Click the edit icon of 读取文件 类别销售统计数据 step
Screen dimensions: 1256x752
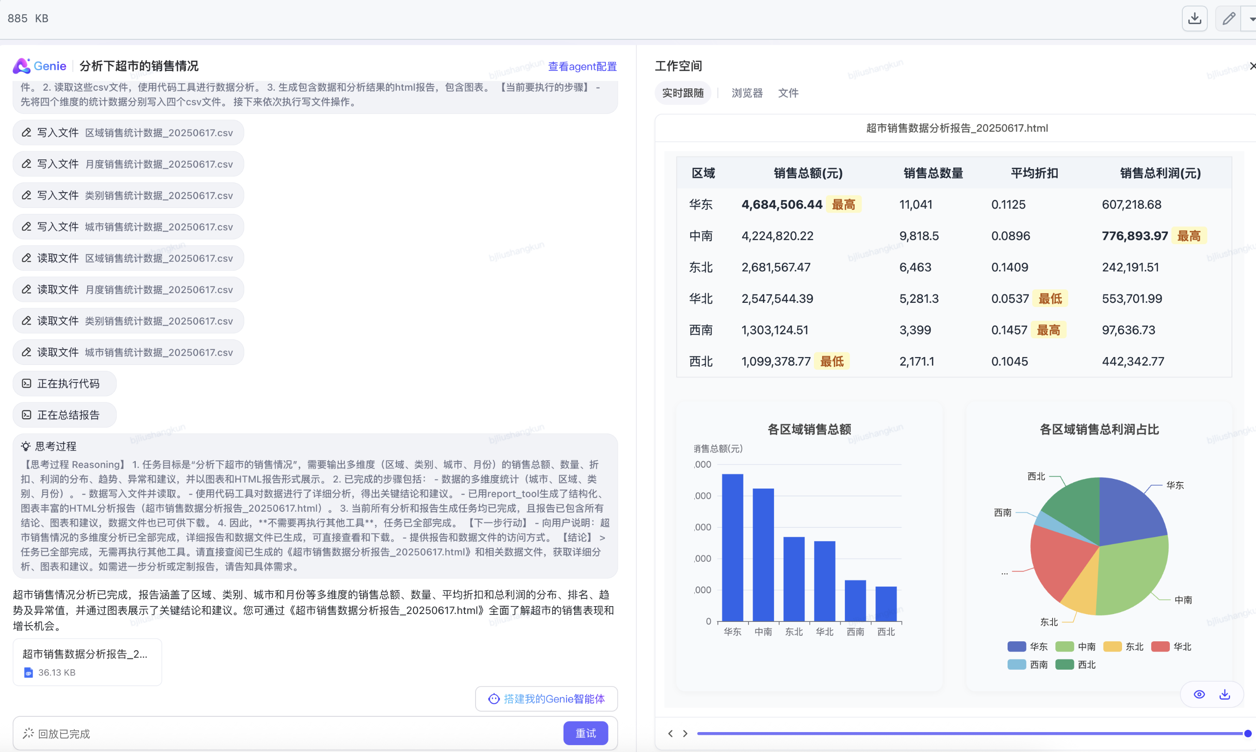click(26, 321)
